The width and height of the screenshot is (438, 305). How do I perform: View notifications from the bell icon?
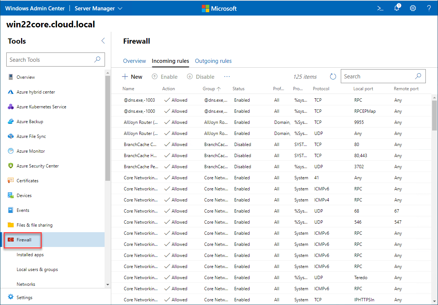pyautogui.click(x=397, y=8)
